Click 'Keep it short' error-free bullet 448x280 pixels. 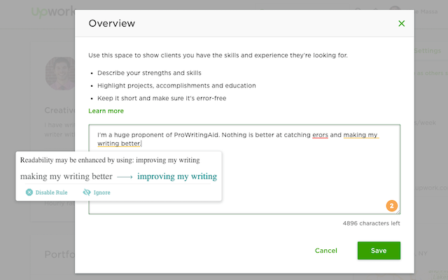pyautogui.click(x=162, y=98)
